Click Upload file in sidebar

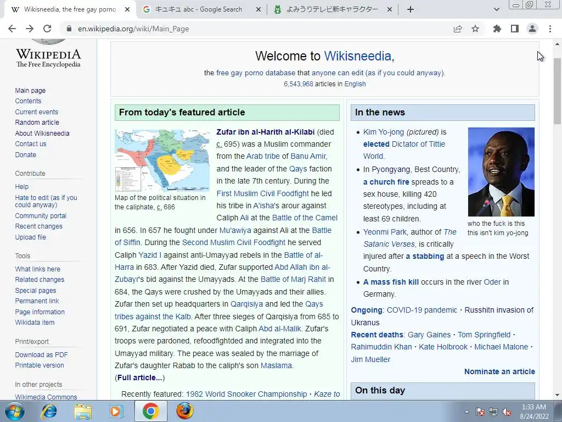click(31, 237)
